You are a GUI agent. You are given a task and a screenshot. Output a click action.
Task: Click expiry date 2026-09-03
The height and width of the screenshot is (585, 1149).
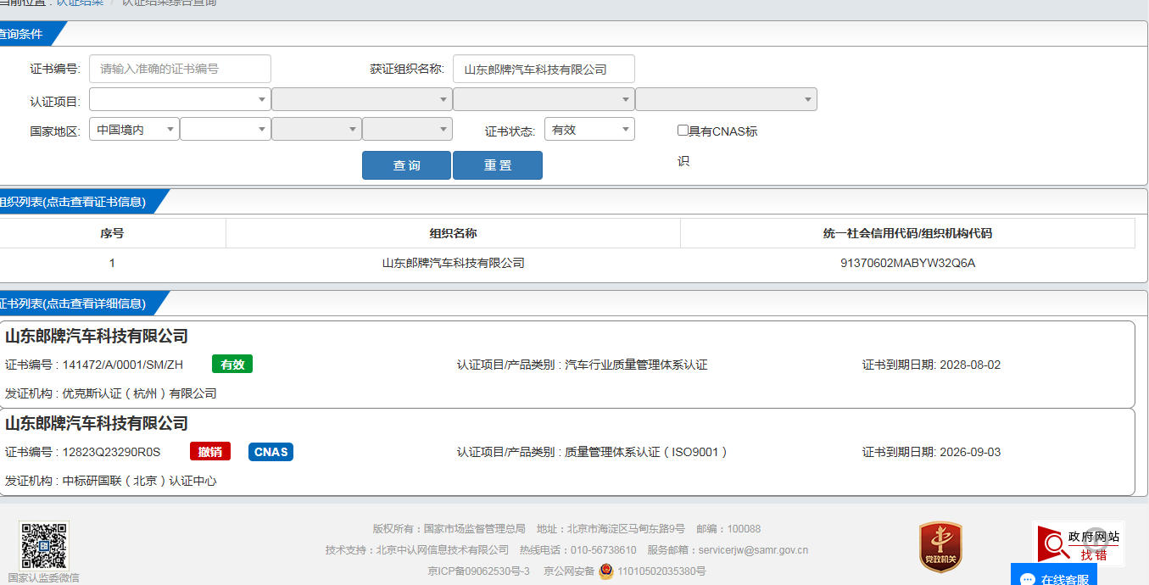pyautogui.click(x=970, y=453)
